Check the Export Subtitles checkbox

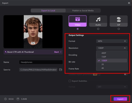(70, 81)
